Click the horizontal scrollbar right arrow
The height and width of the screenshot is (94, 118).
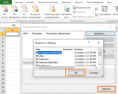(x=96, y=68)
